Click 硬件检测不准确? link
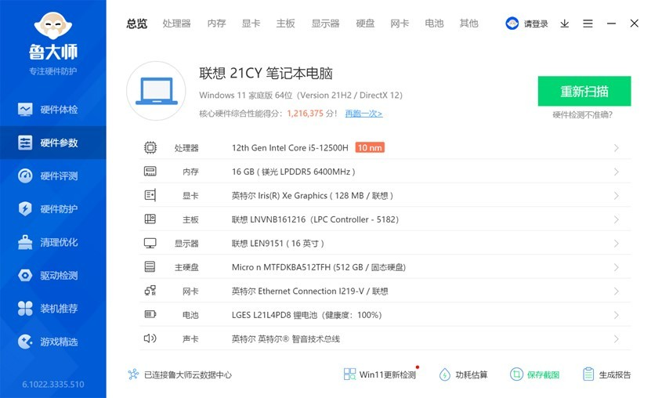Image resolution: width=651 pixels, height=398 pixels. tap(583, 115)
